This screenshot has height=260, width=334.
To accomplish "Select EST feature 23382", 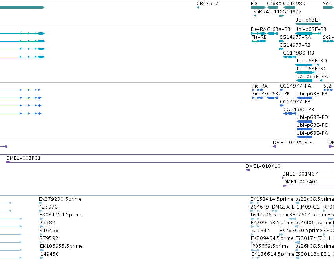I will tap(41, 227).
